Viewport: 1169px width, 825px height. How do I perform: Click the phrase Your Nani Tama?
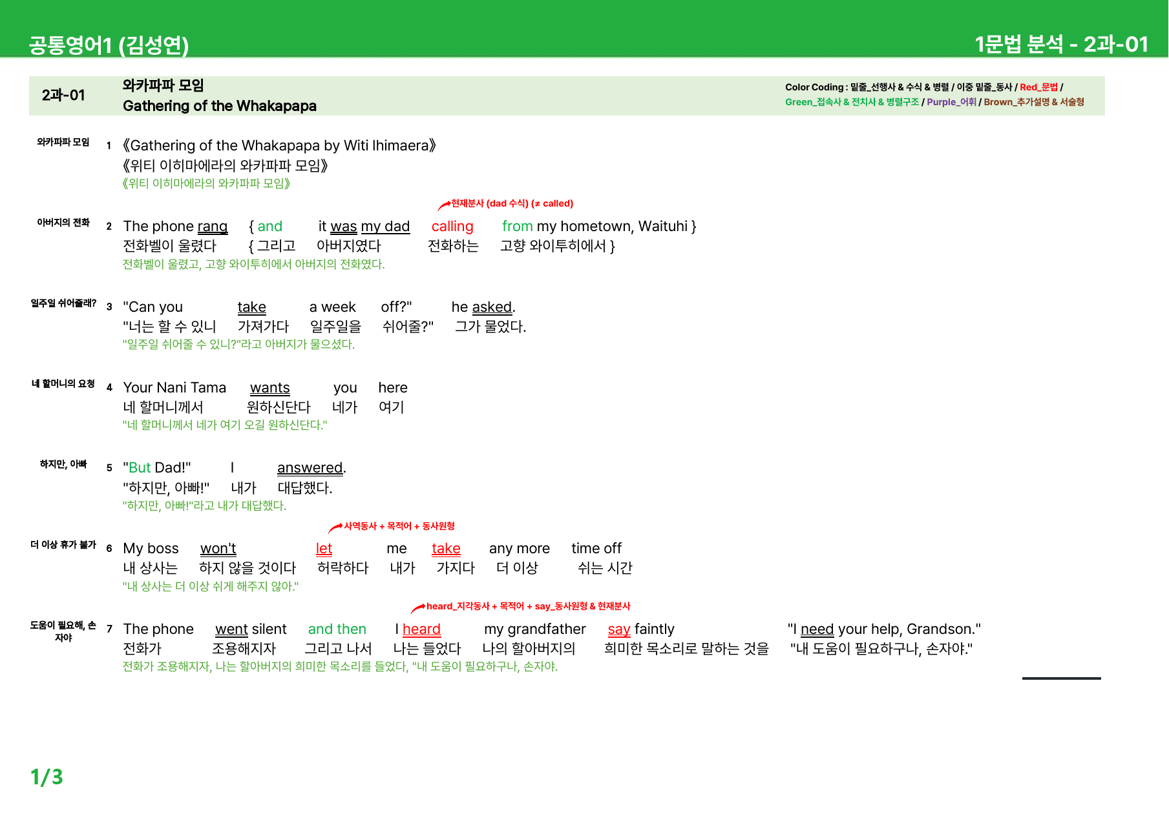pos(174,388)
